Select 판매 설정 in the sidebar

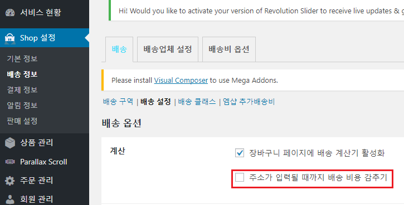22,121
